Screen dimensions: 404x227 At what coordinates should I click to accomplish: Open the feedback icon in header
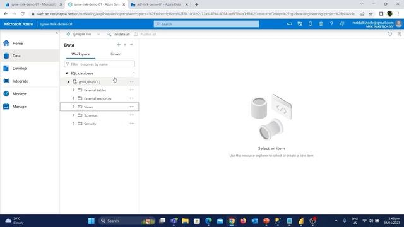(x=342, y=24)
